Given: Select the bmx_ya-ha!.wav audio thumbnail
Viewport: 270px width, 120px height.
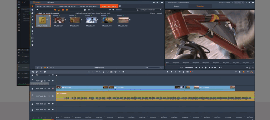Looking at the screenshot, I should [43, 21].
